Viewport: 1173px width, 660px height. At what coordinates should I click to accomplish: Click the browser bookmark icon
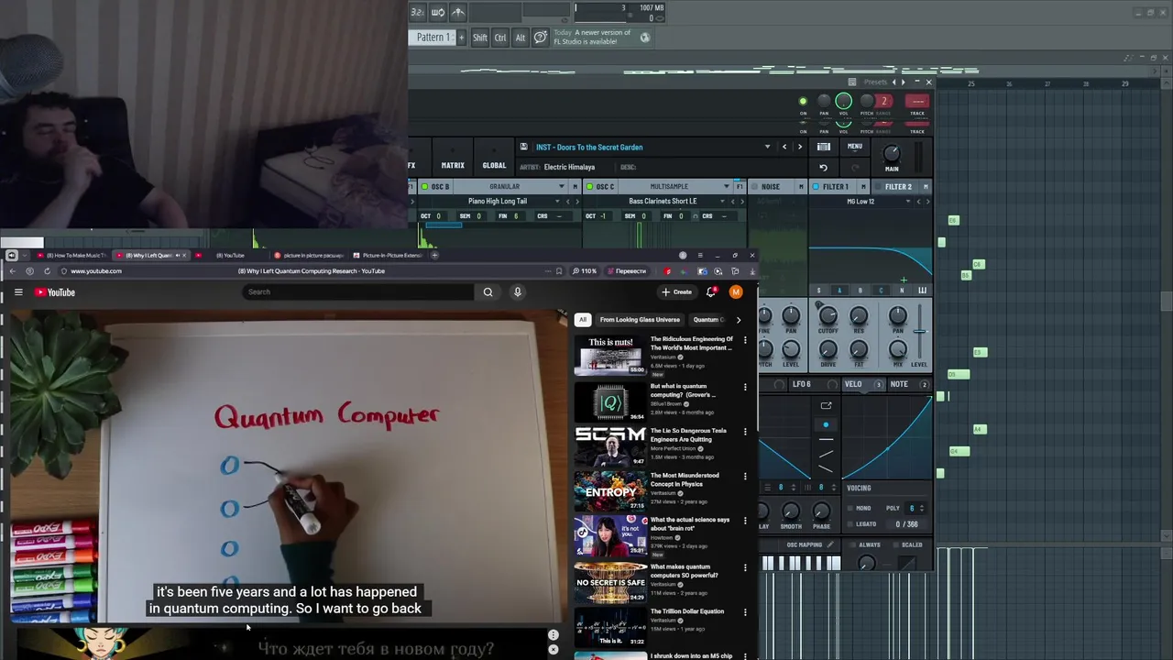[558, 271]
